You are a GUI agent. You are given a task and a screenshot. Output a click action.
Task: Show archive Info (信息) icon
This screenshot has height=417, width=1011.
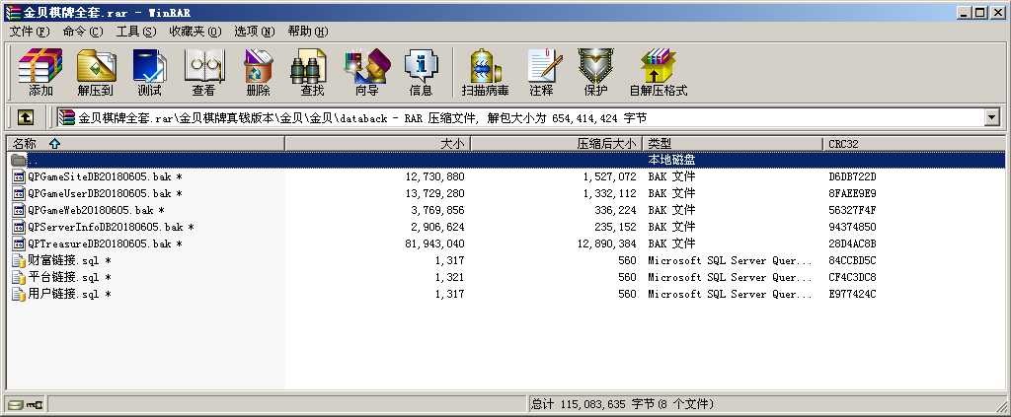coord(421,72)
